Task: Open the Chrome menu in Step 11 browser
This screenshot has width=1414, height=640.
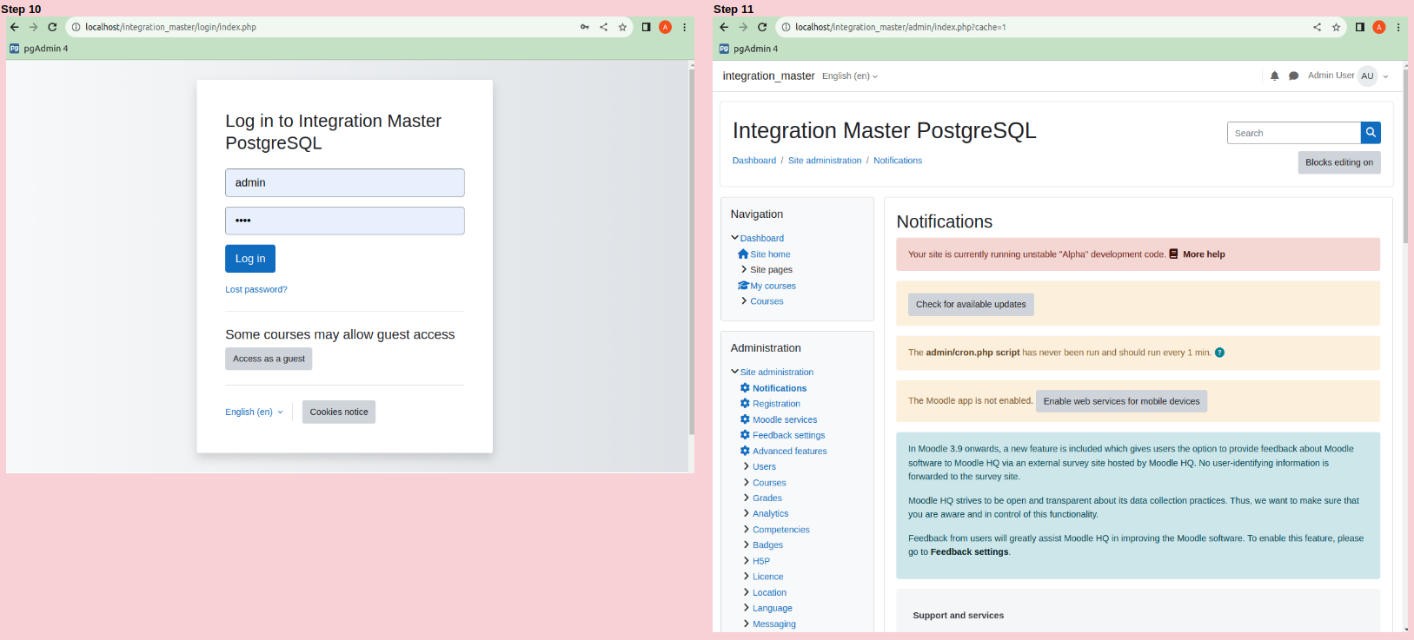Action: click(1398, 27)
